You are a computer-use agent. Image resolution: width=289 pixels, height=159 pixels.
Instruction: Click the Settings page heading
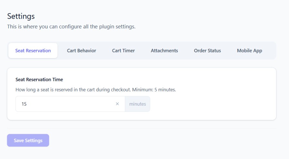[21, 16]
